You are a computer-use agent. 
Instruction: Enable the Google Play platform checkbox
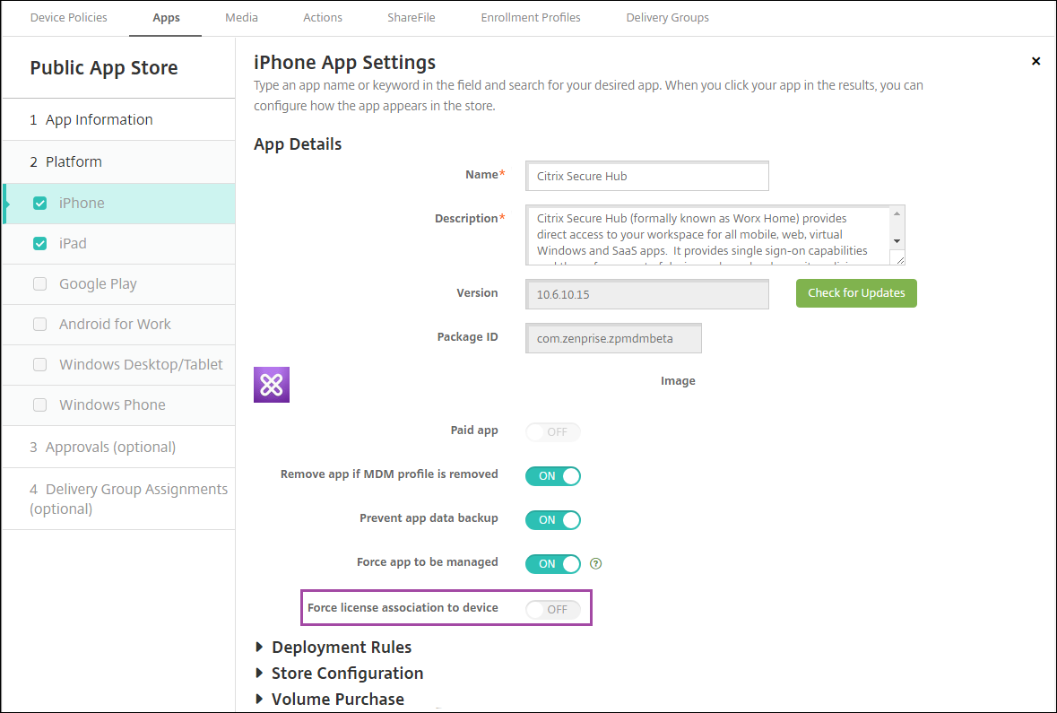tap(39, 284)
